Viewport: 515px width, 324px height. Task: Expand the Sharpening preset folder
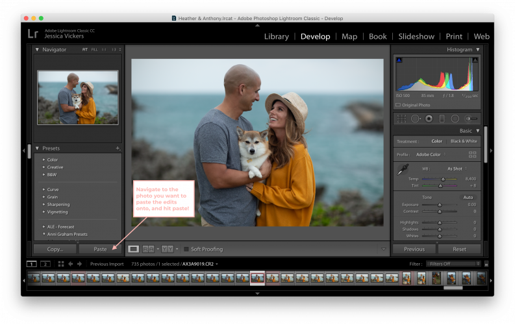[44, 204]
